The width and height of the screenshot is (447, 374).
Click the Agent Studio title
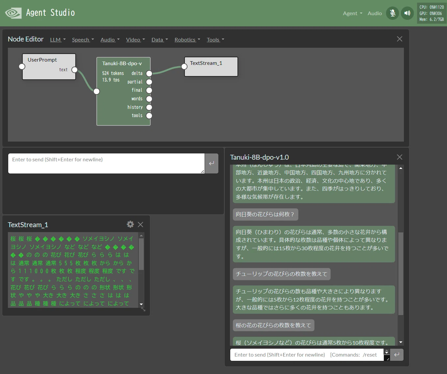50,13
